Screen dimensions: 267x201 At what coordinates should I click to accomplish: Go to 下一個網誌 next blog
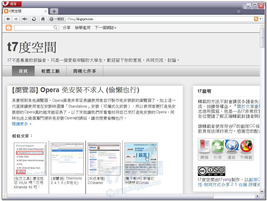106,28
